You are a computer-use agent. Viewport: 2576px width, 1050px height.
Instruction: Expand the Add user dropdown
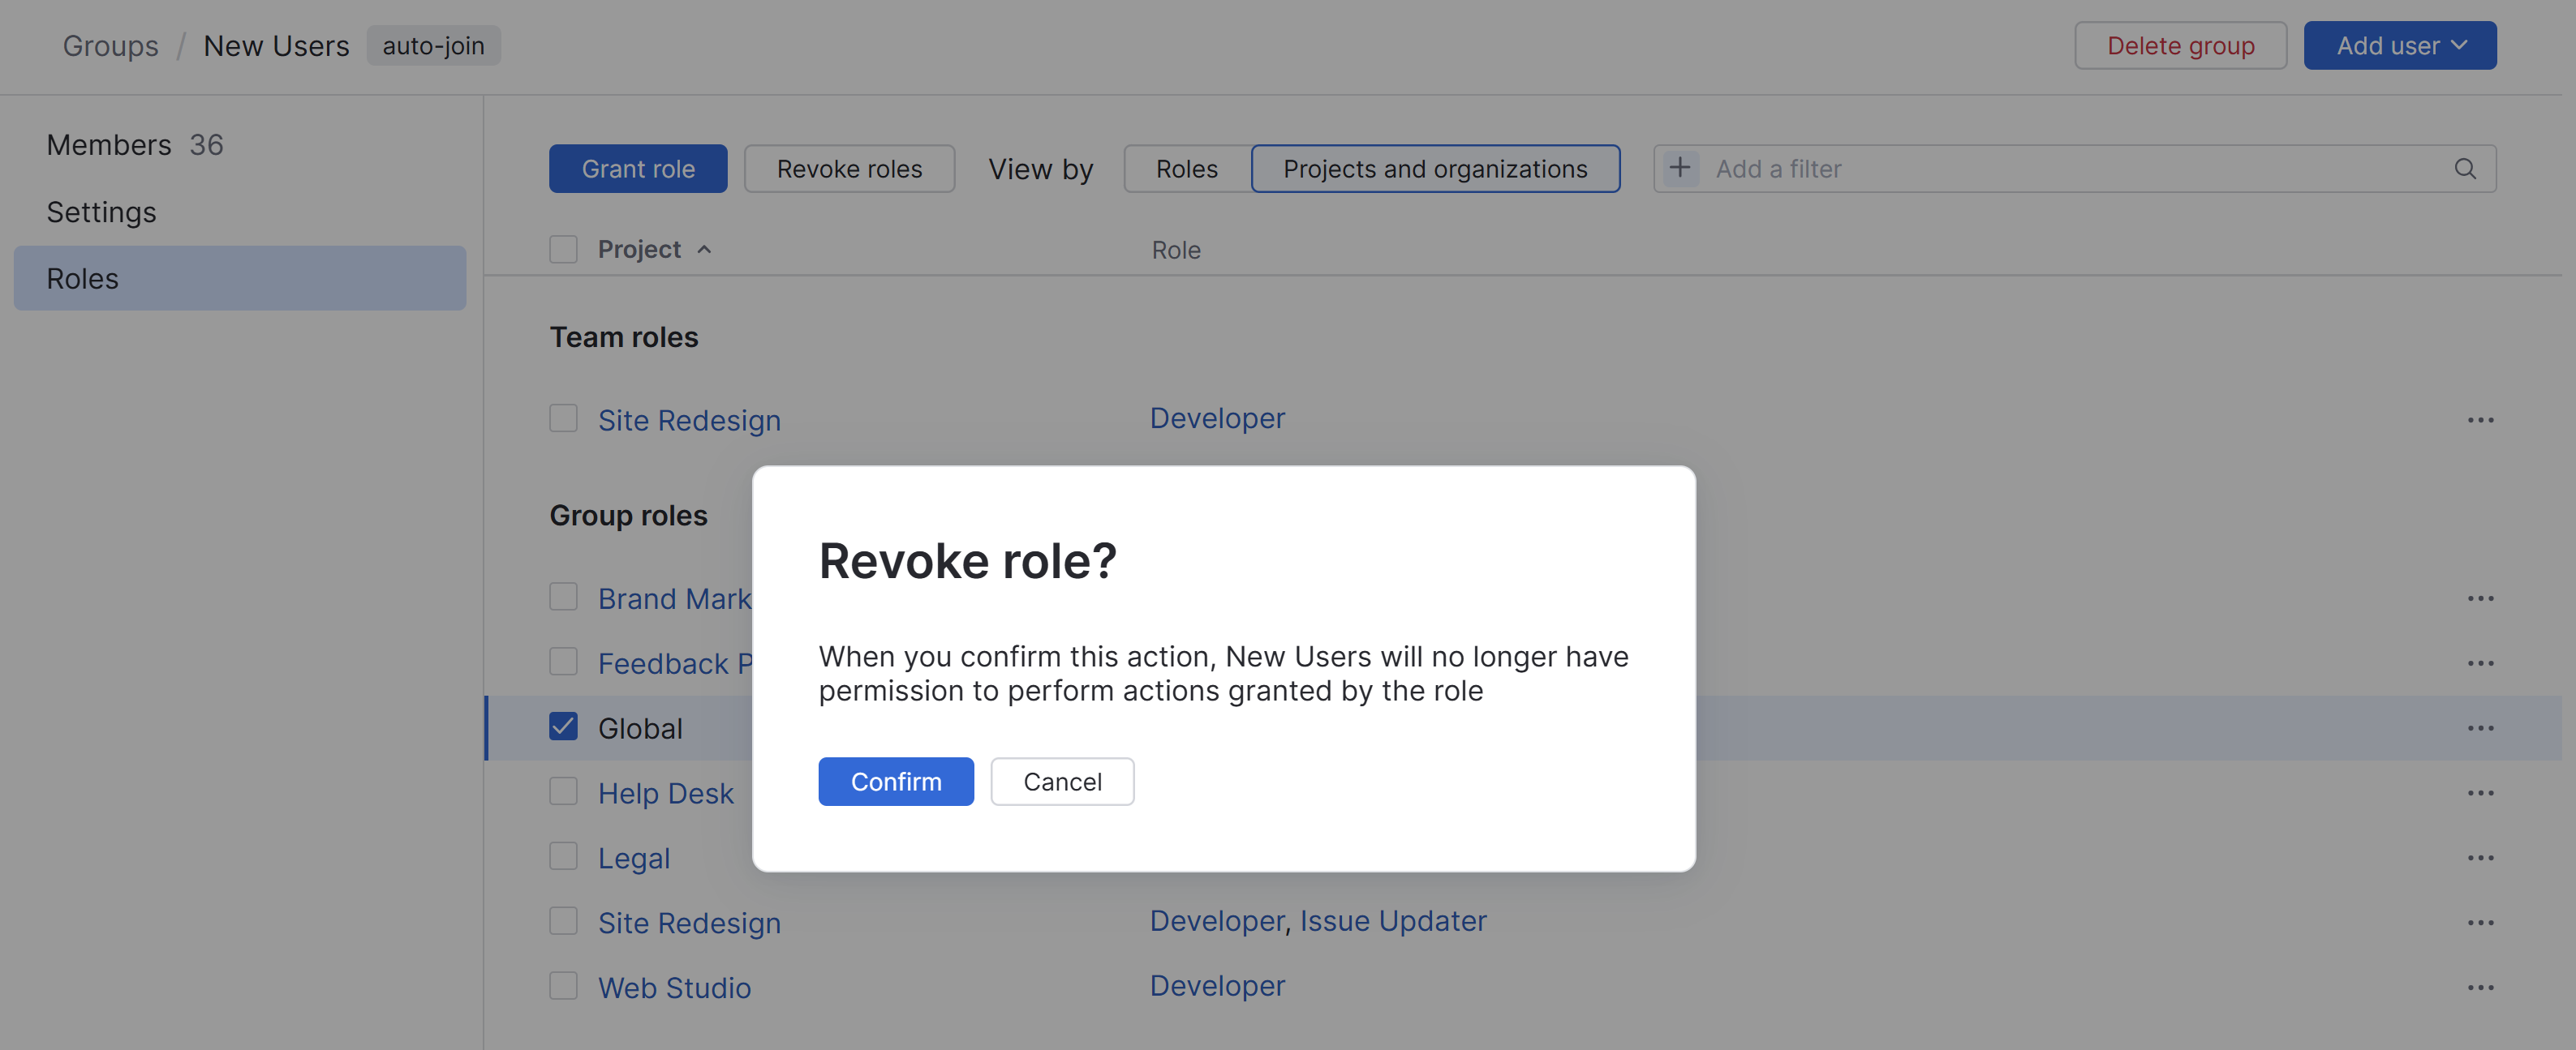tap(2399, 46)
